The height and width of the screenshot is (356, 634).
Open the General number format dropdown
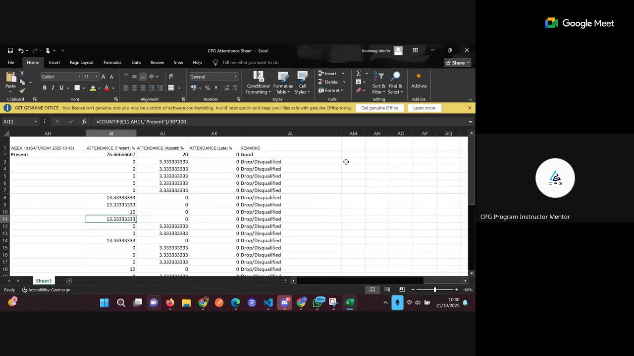pyautogui.click(x=235, y=77)
